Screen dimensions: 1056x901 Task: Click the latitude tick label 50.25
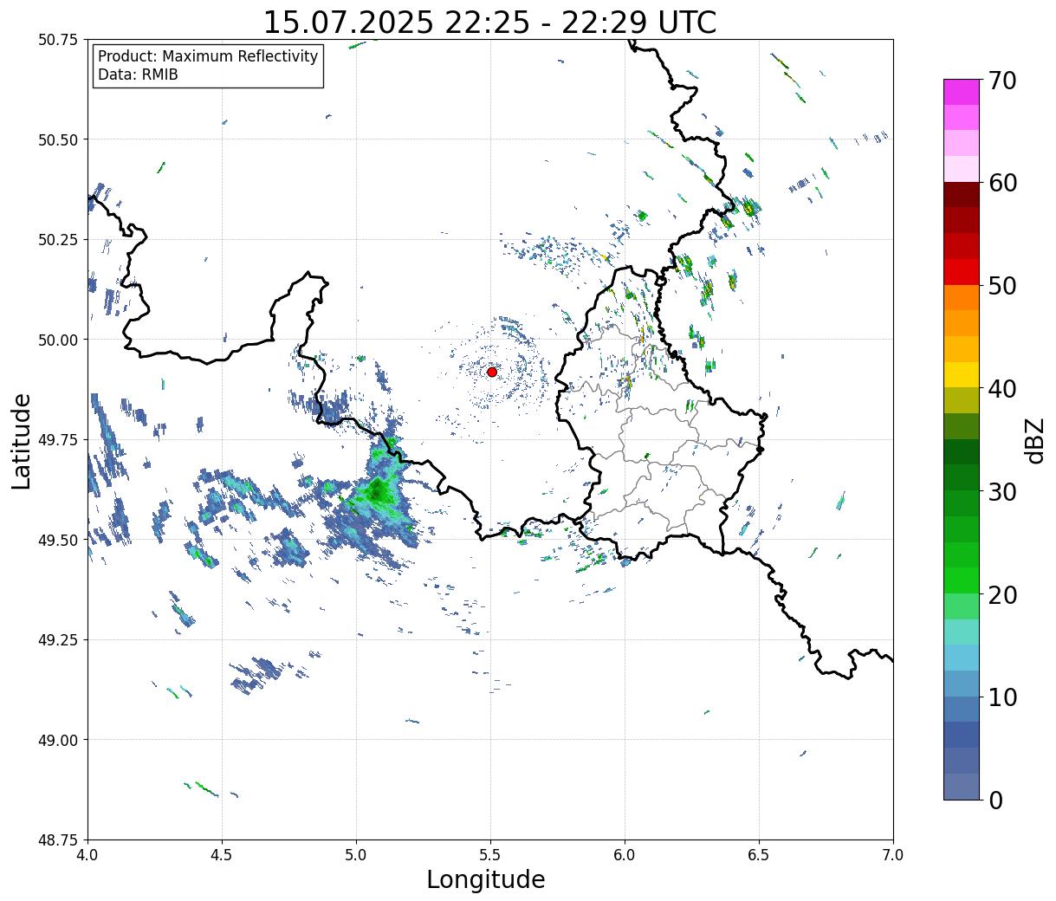click(x=58, y=240)
